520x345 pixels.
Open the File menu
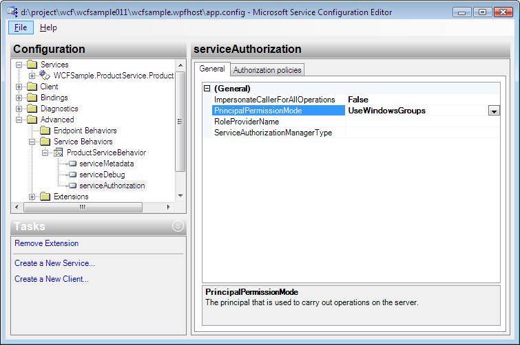21,27
